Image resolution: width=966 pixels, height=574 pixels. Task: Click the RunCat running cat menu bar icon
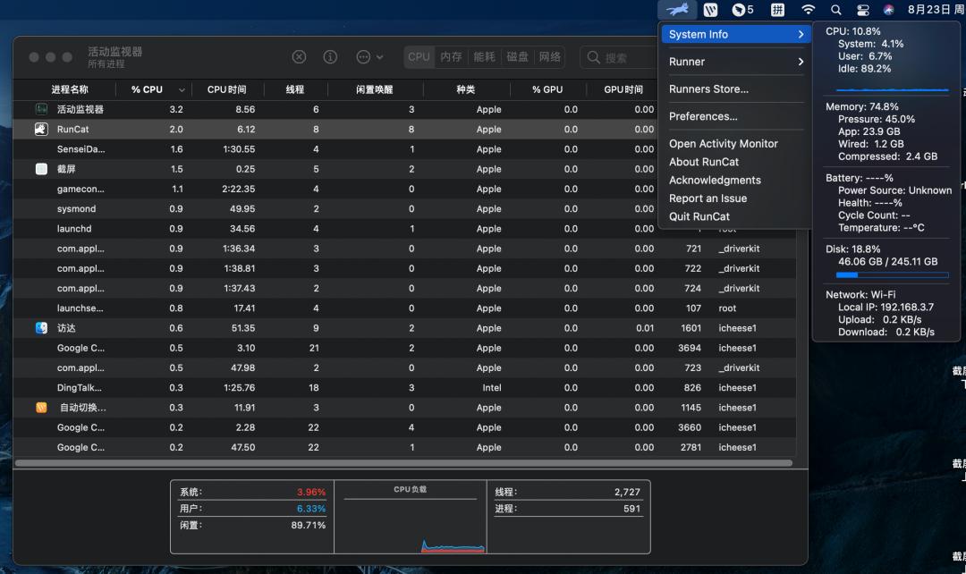pyautogui.click(x=677, y=10)
